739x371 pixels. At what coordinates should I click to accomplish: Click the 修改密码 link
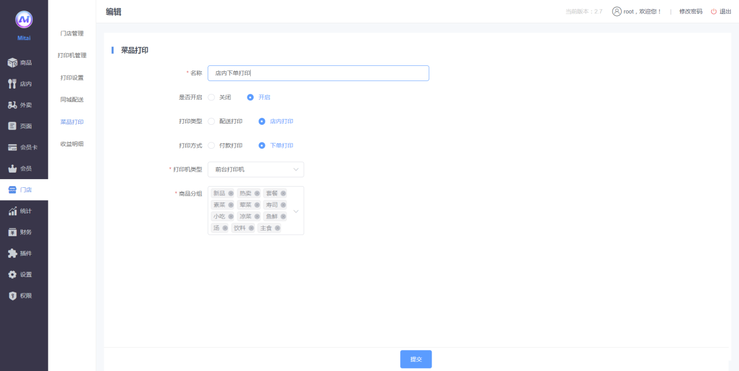click(691, 12)
